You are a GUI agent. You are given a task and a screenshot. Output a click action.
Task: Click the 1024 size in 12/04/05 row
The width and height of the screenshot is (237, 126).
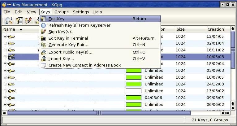[x=180, y=37]
